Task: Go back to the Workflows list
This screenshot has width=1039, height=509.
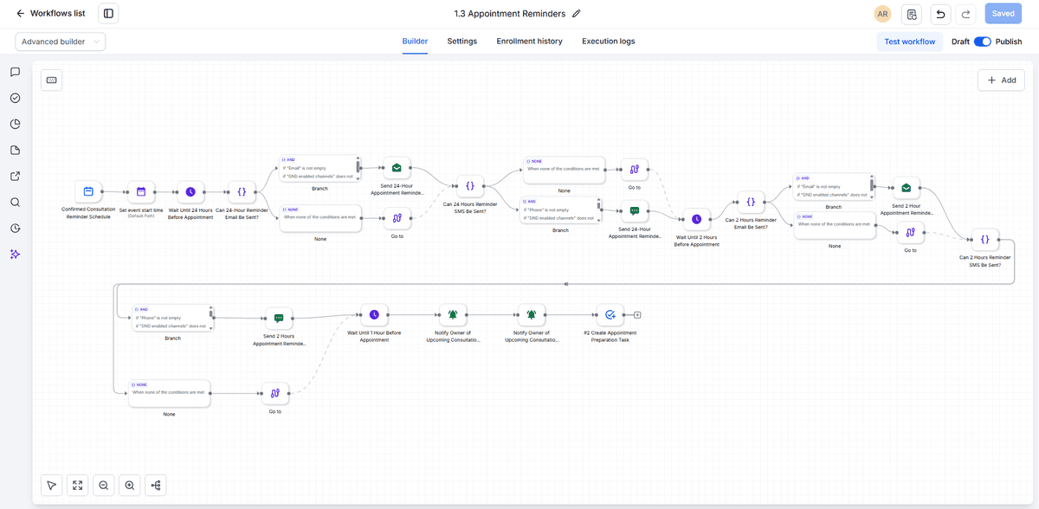Action: [50, 14]
